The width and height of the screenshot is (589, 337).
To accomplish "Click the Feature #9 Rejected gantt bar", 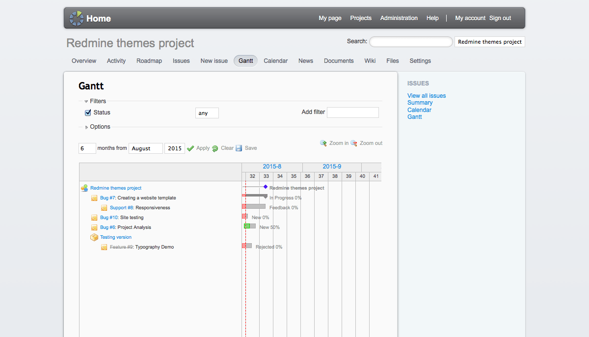I will pyautogui.click(x=247, y=246).
